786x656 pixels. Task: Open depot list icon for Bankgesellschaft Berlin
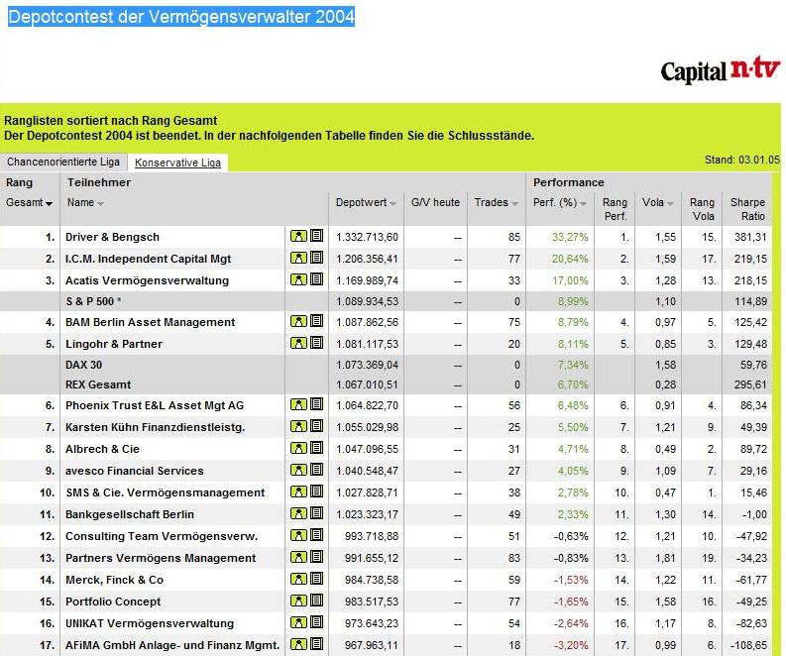[x=316, y=513]
